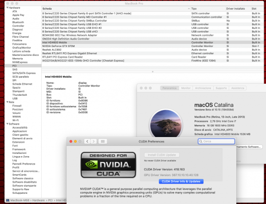Image resolution: width=266 pixels, height=204 pixels.
Task: Select Apple Pay in sidebar
Action: pyautogui.click(x=18, y=15)
